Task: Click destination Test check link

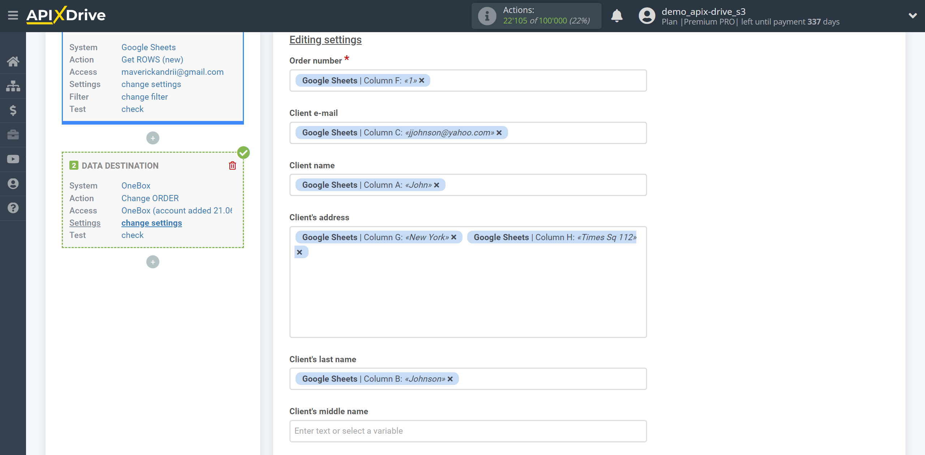Action: coord(132,235)
